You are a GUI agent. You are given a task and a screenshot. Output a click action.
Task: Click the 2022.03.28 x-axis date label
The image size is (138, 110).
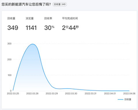(32, 94)
